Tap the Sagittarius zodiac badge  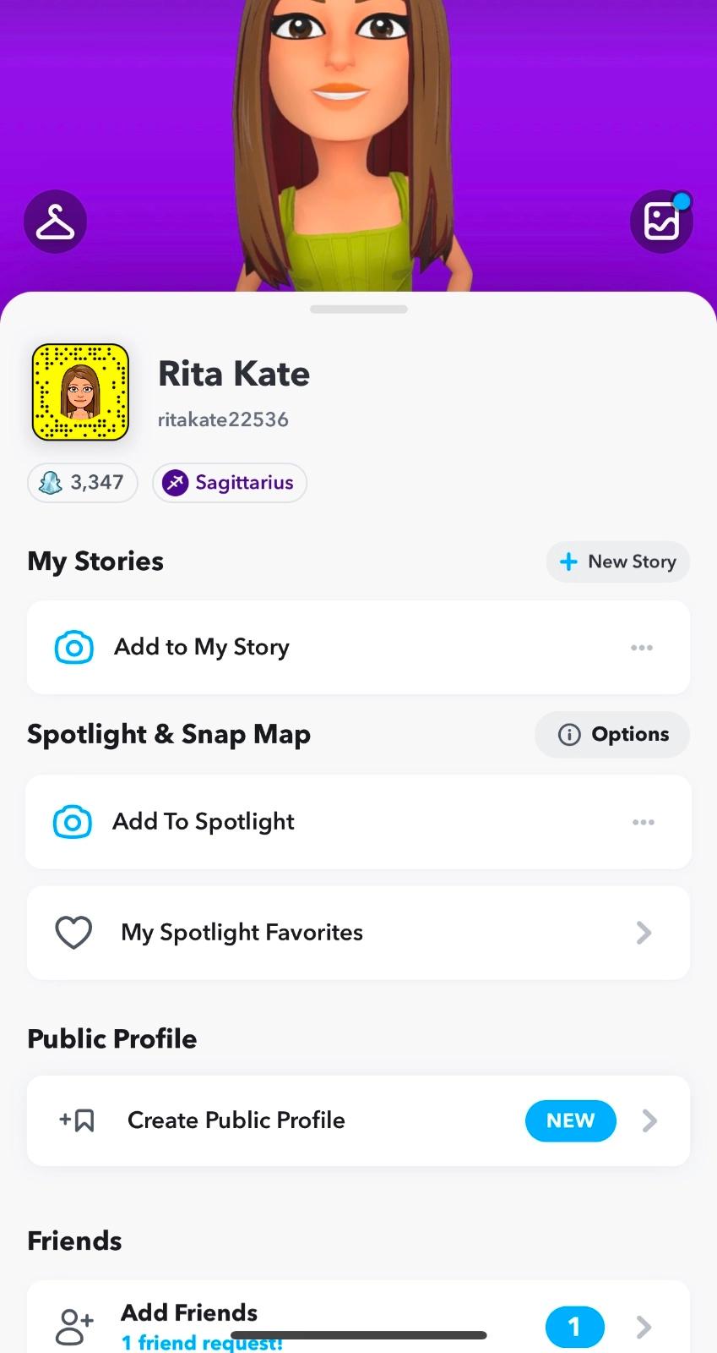pyautogui.click(x=229, y=483)
